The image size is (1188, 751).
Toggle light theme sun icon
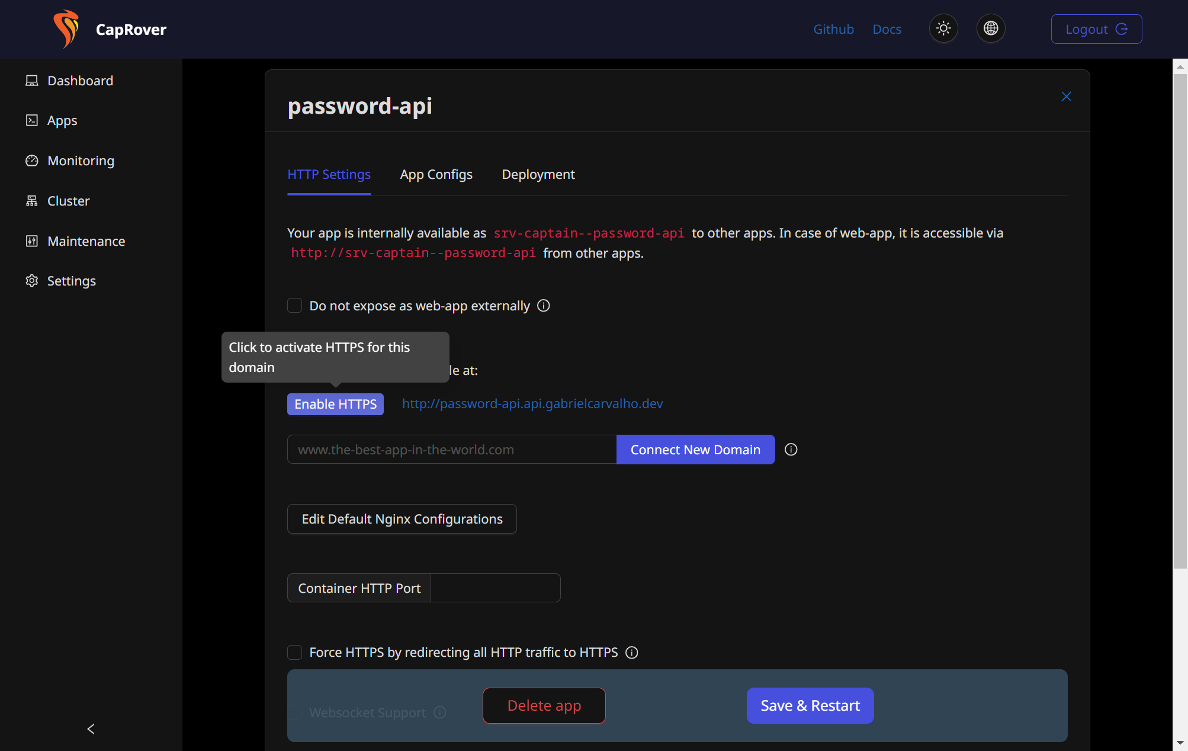pyautogui.click(x=943, y=28)
